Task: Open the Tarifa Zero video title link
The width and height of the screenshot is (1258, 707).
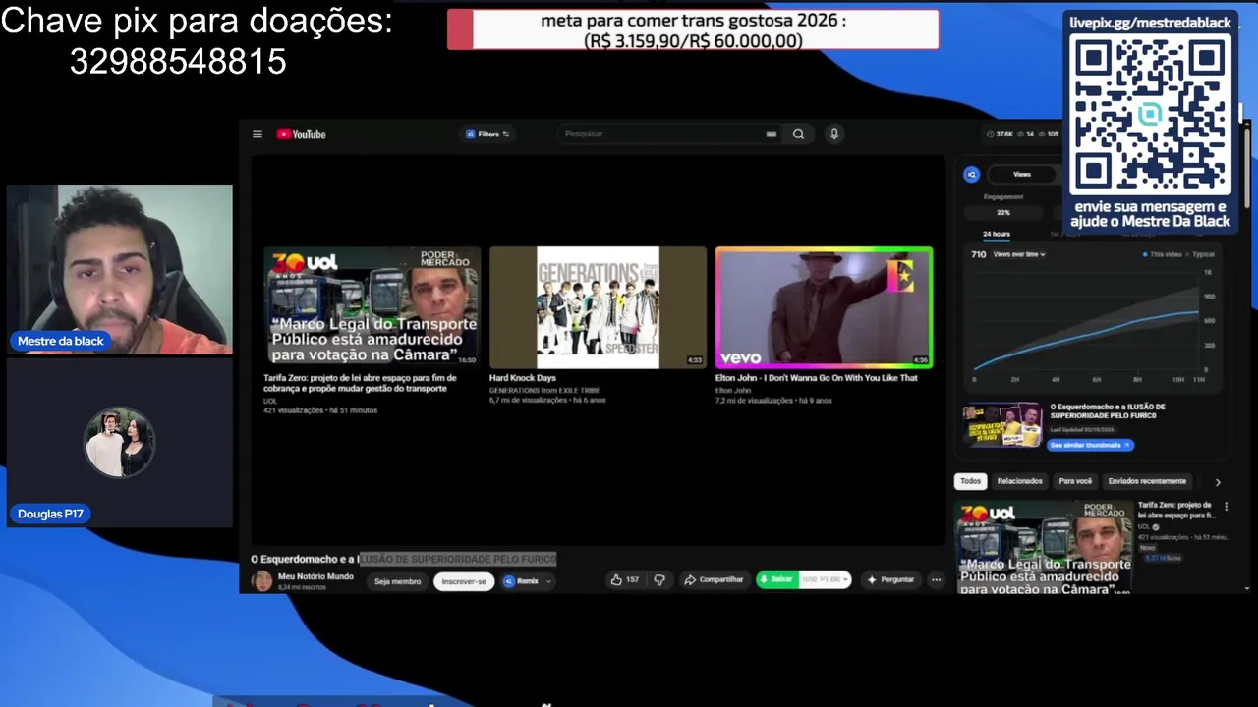Action: coord(360,383)
